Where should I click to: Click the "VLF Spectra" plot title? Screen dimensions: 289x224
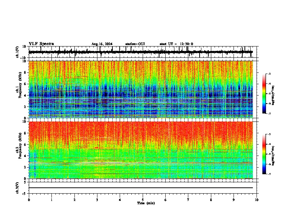coord(41,44)
